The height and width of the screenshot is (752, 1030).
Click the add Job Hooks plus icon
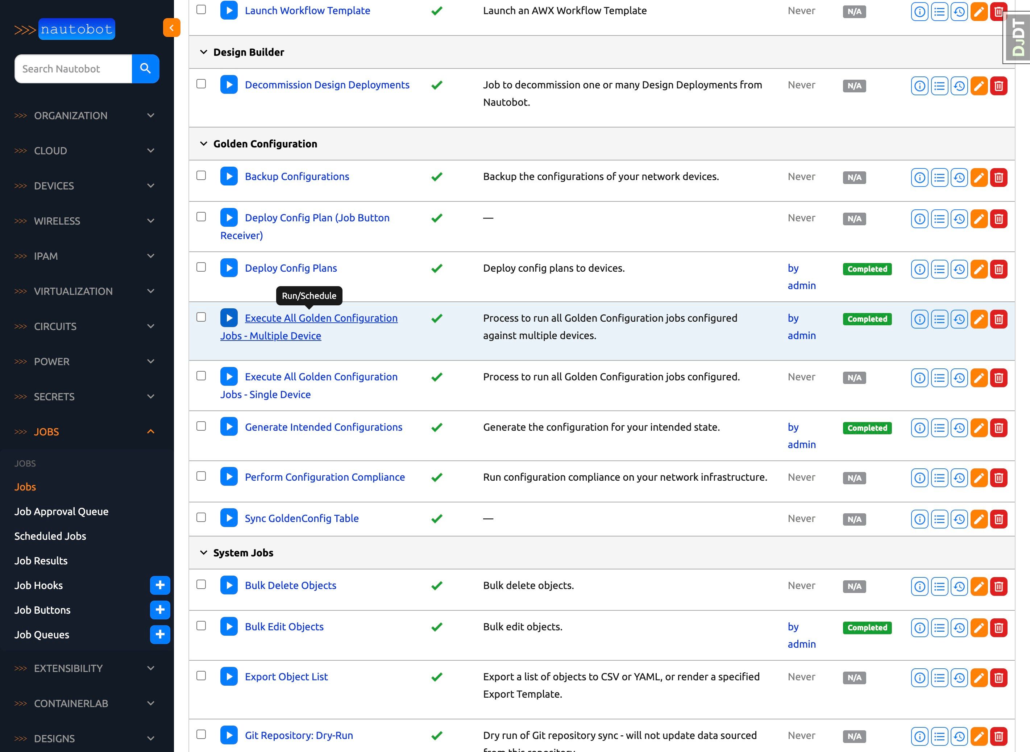point(160,585)
